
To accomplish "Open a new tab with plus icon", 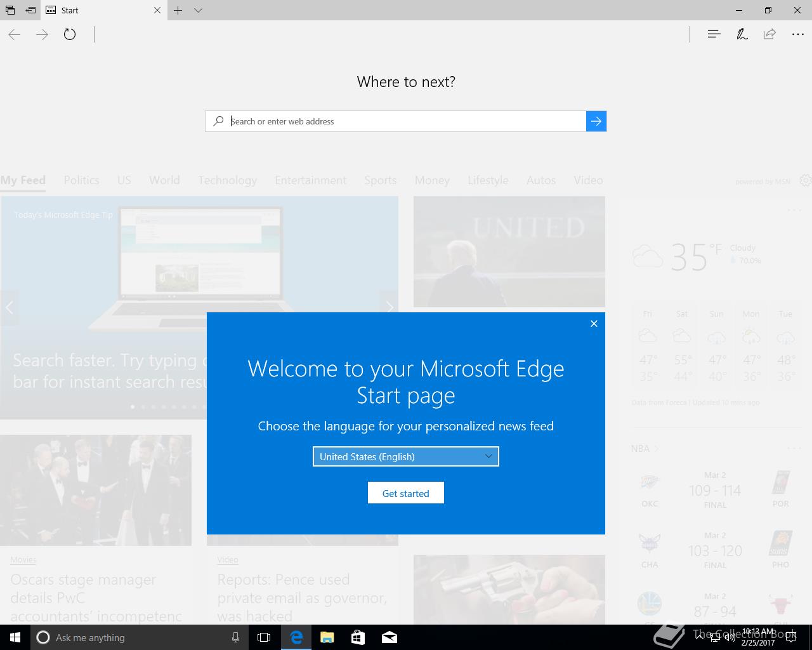I will coord(178,10).
